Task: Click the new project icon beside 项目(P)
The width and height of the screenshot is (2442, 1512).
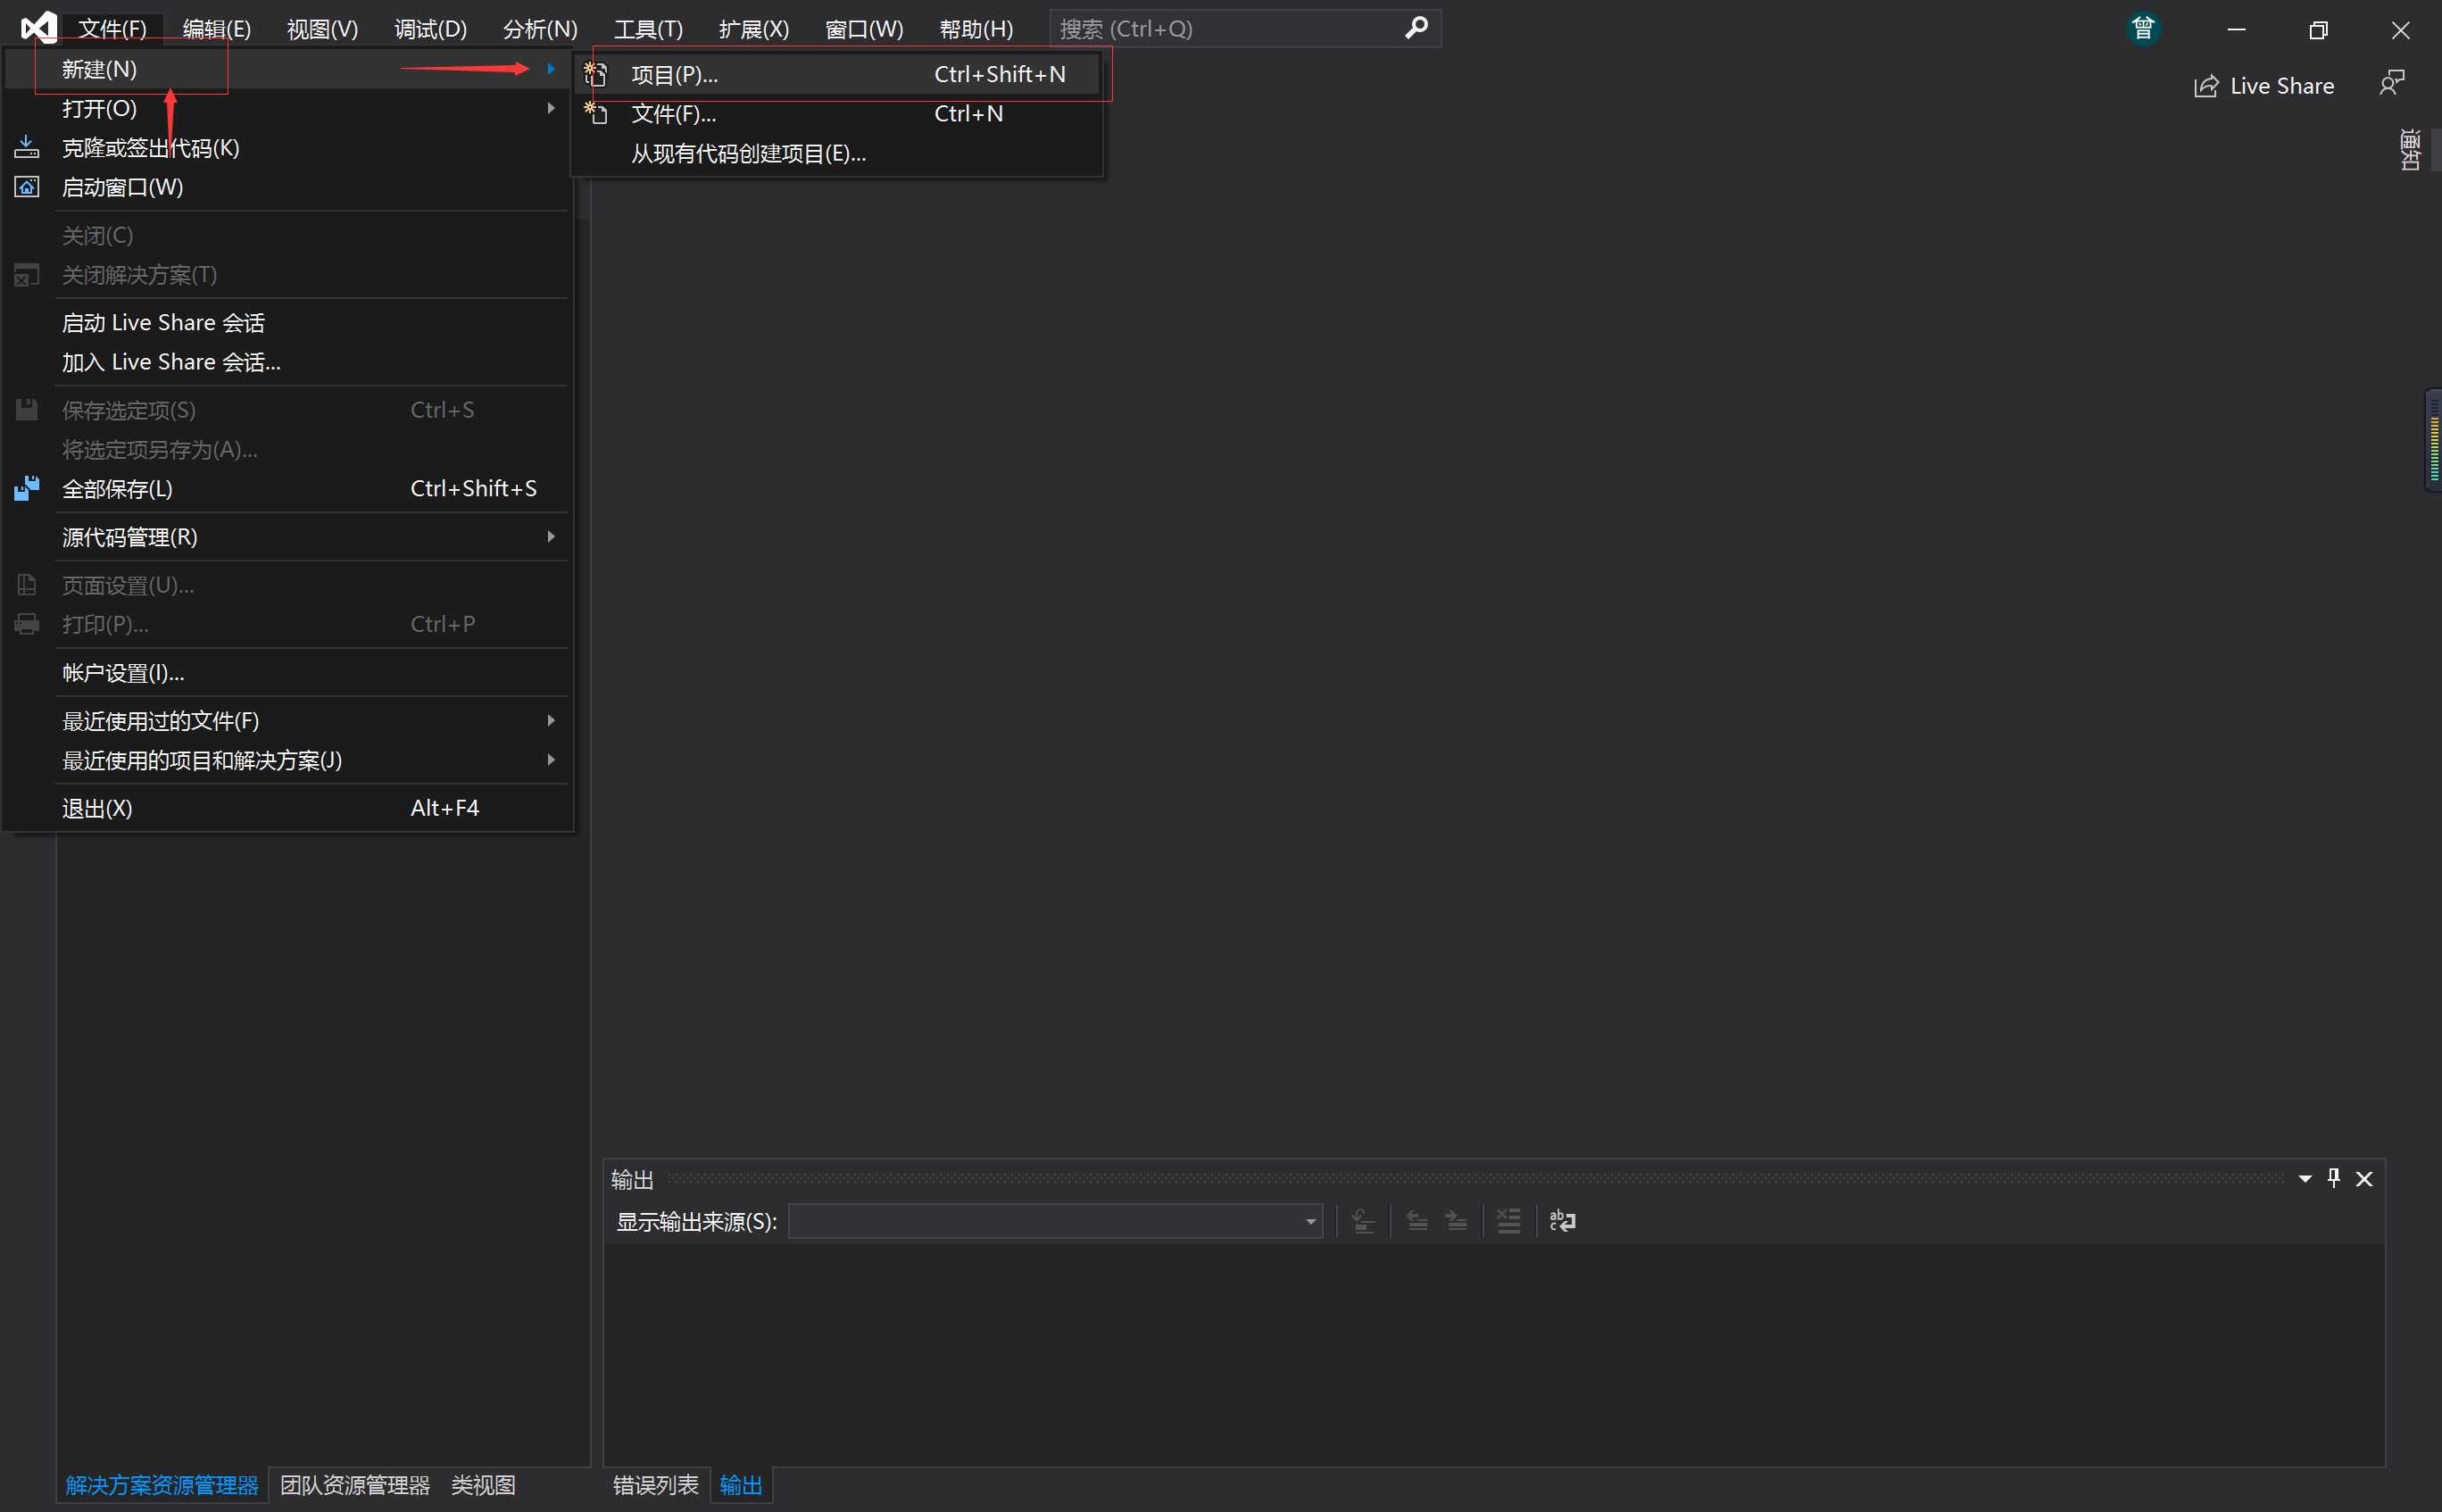Action: [x=596, y=74]
